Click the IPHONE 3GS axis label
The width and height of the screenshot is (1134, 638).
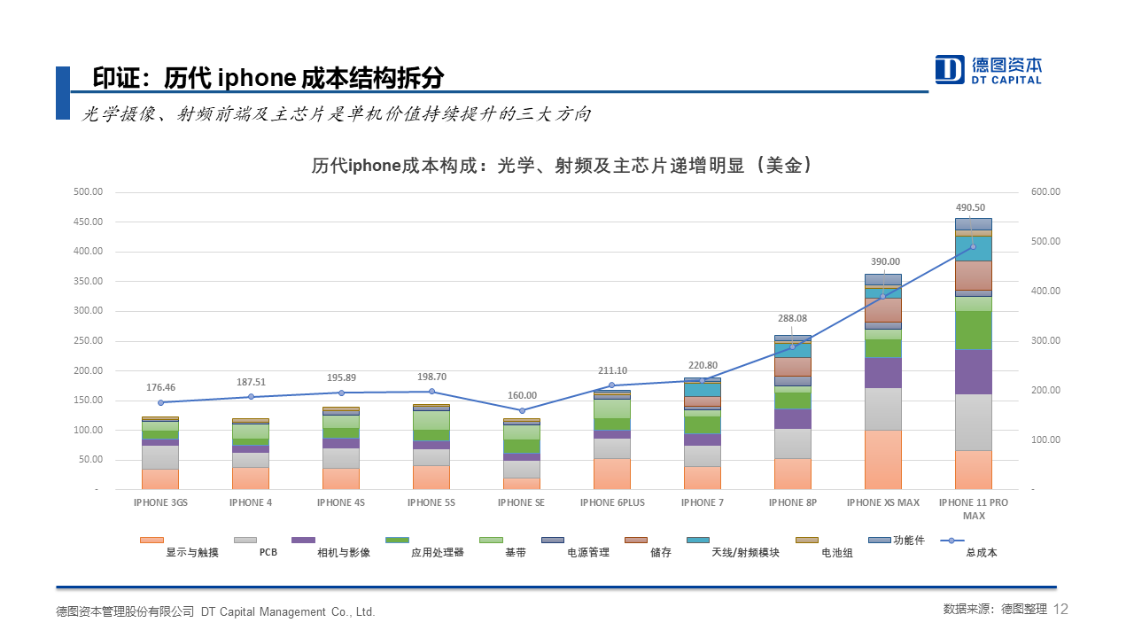(160, 502)
